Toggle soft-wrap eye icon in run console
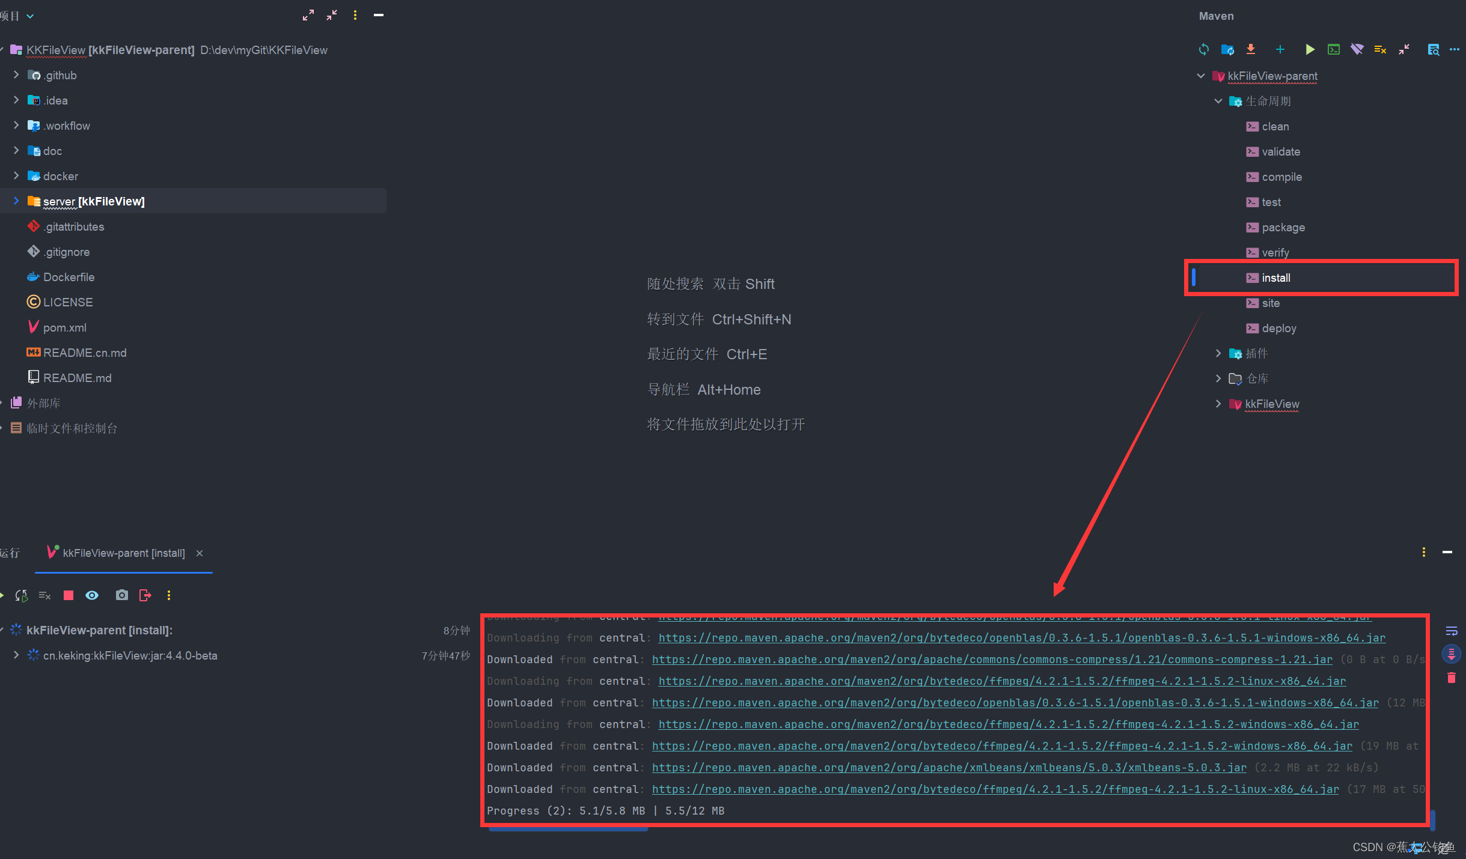The image size is (1466, 859). [x=91, y=595]
